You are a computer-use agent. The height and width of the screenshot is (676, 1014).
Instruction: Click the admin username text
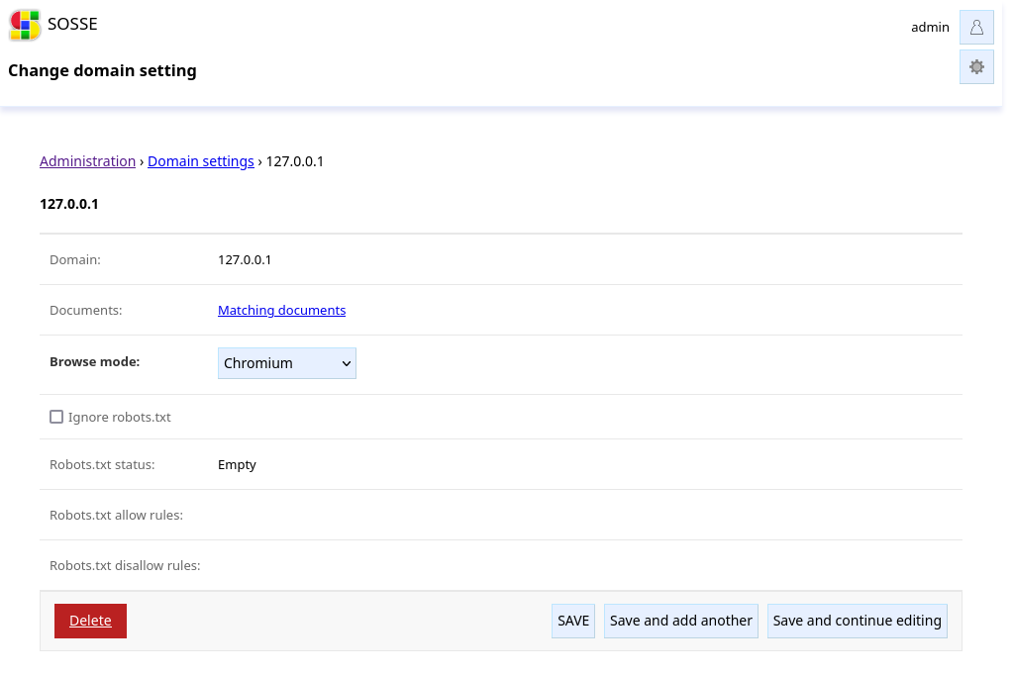tap(930, 27)
